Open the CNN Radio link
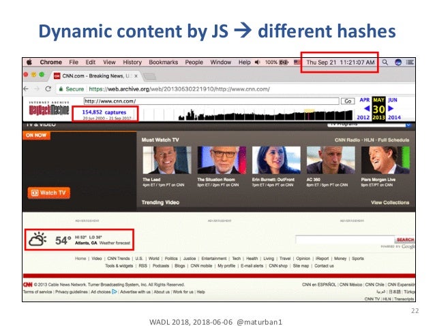Screen dimensions: 435x326 pyautogui.click(x=347, y=140)
